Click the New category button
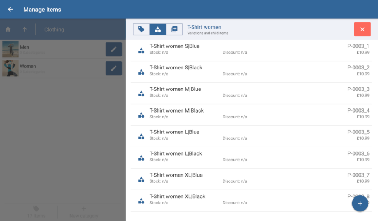 (84, 212)
